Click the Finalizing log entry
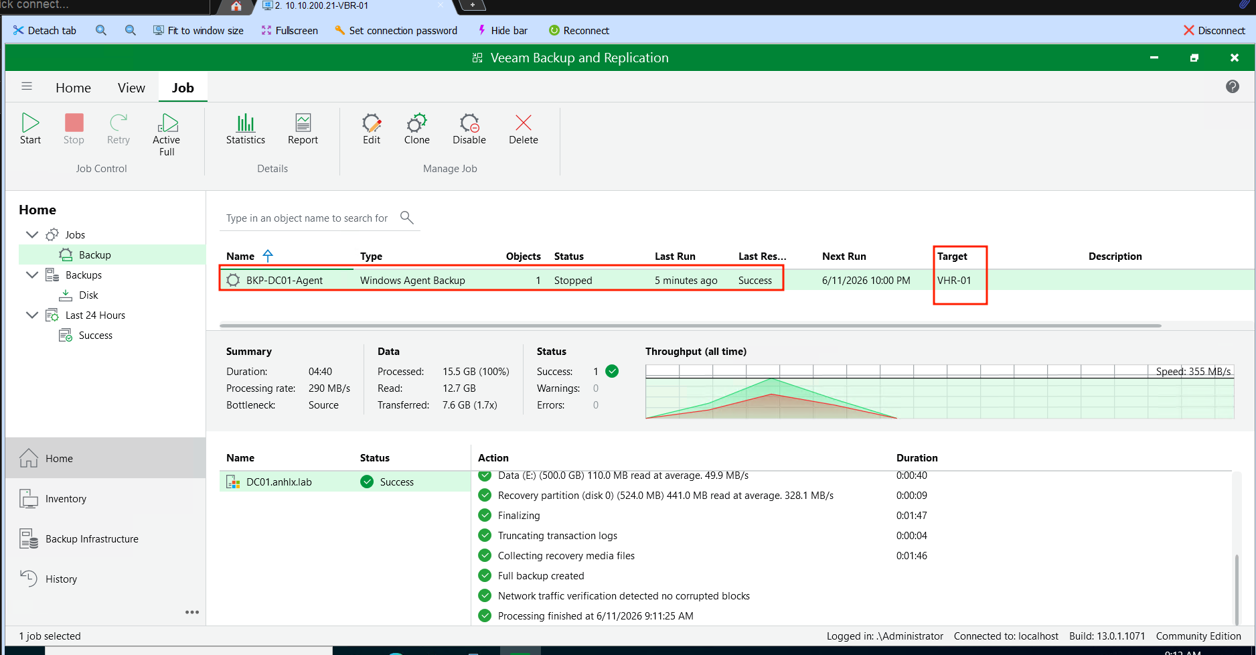The image size is (1256, 655). point(519,515)
